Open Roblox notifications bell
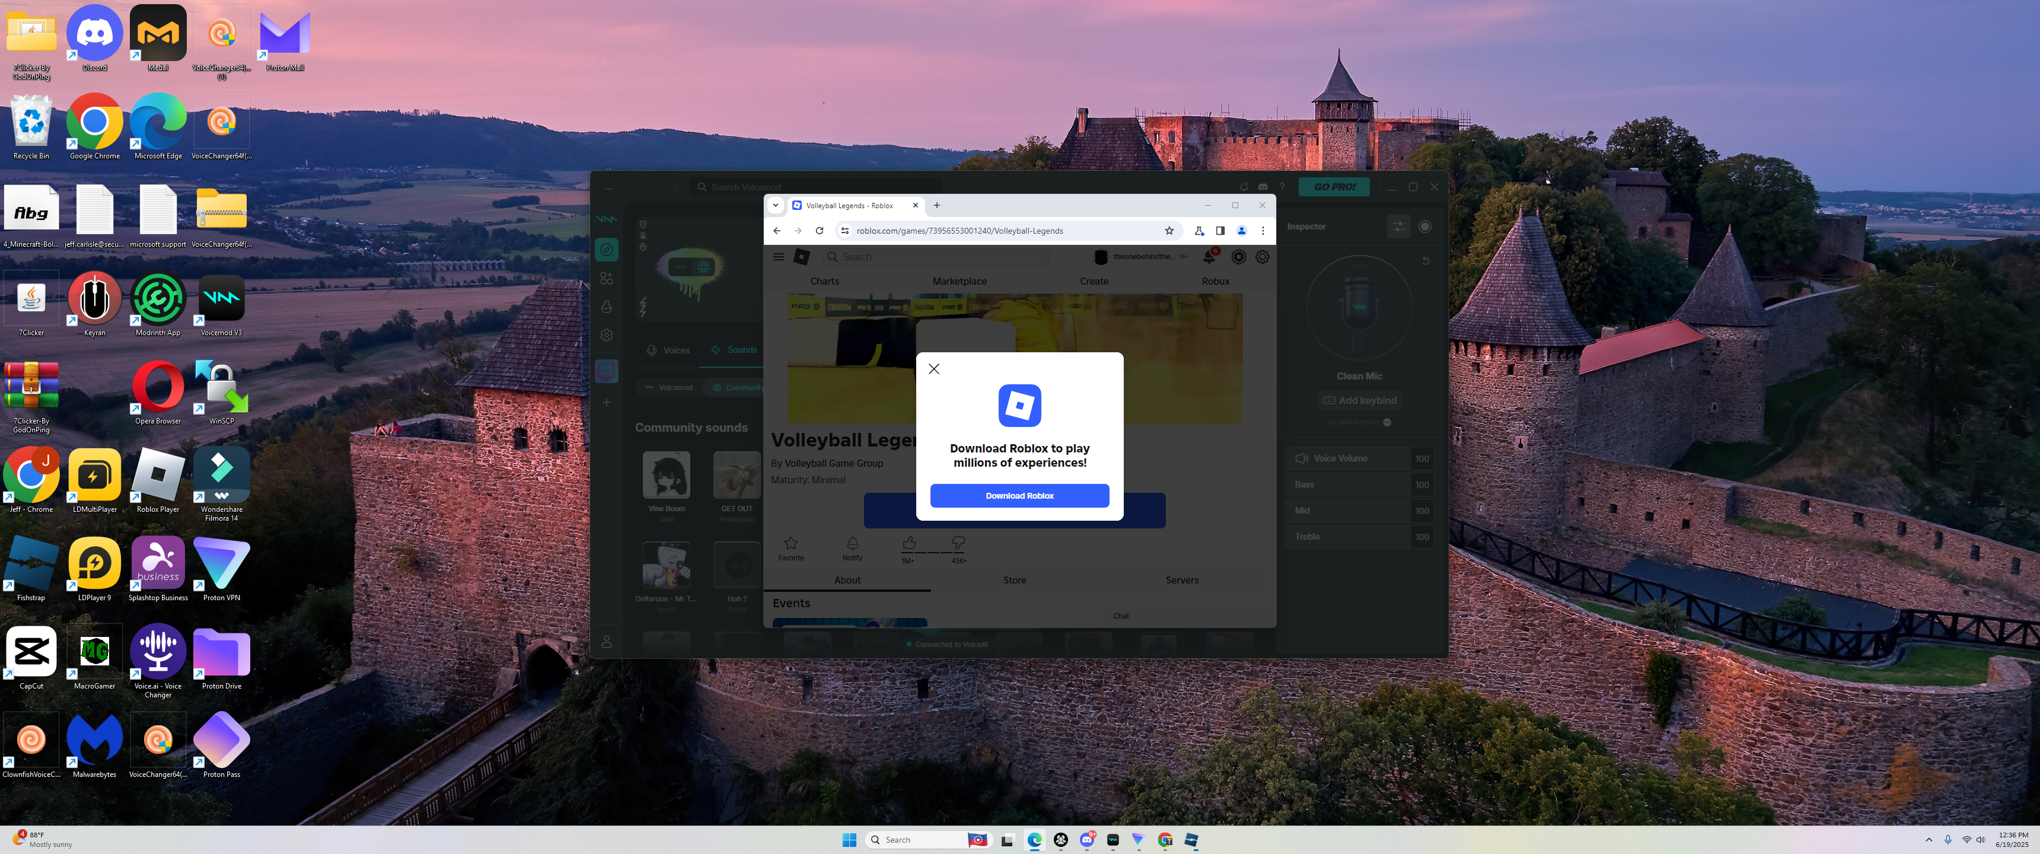Viewport: 2040px width, 854px height. [x=1209, y=257]
